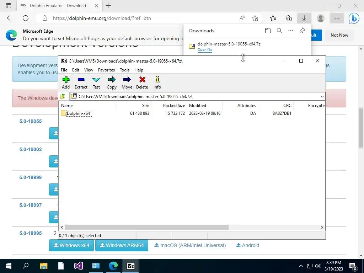
Task: Click the red Delete icon
Action: coord(142,82)
